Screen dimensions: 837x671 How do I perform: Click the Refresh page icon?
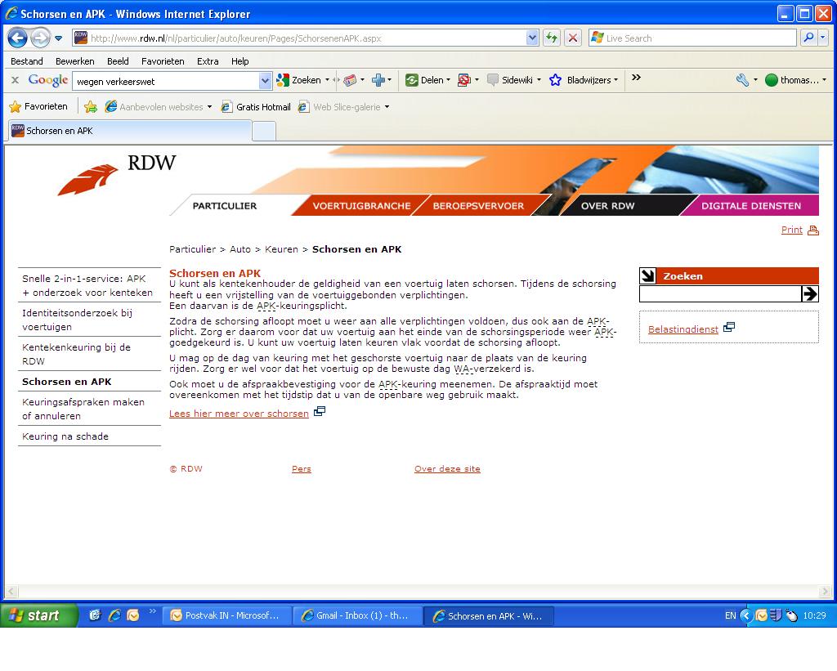click(x=552, y=38)
